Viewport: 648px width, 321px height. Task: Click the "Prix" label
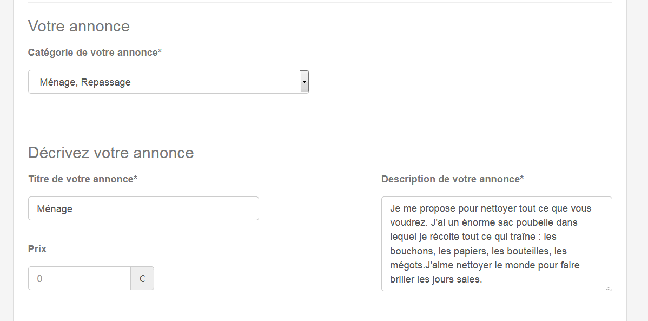tap(37, 249)
